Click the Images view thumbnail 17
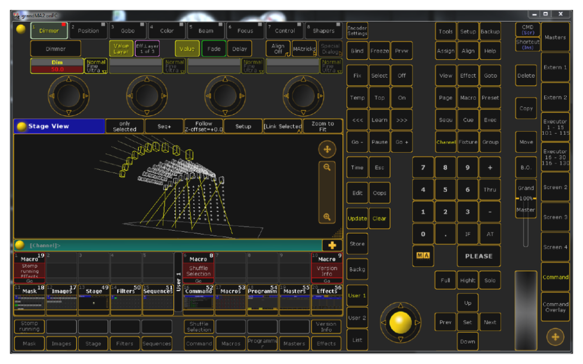Viewport: 583px width, 364px height. click(62, 300)
